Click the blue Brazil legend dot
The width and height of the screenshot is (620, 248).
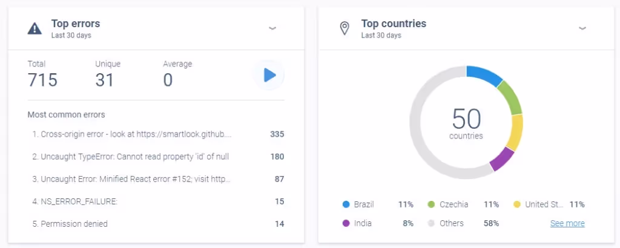[346, 204]
